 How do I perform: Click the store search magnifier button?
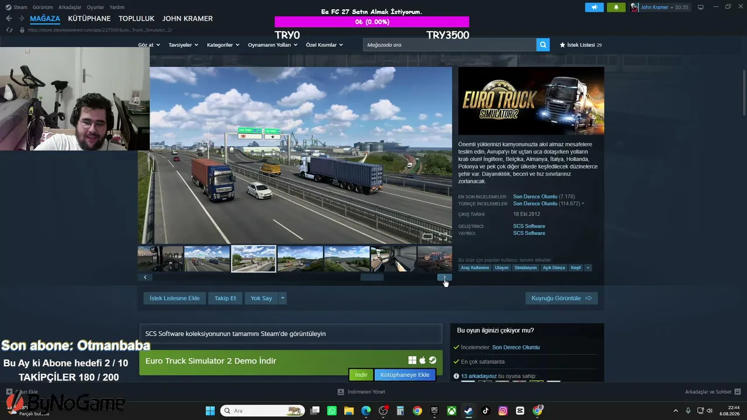(543, 45)
